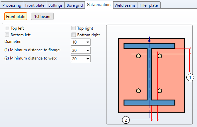Switch to the Filler plate tab
197x127 pixels.
149,5
